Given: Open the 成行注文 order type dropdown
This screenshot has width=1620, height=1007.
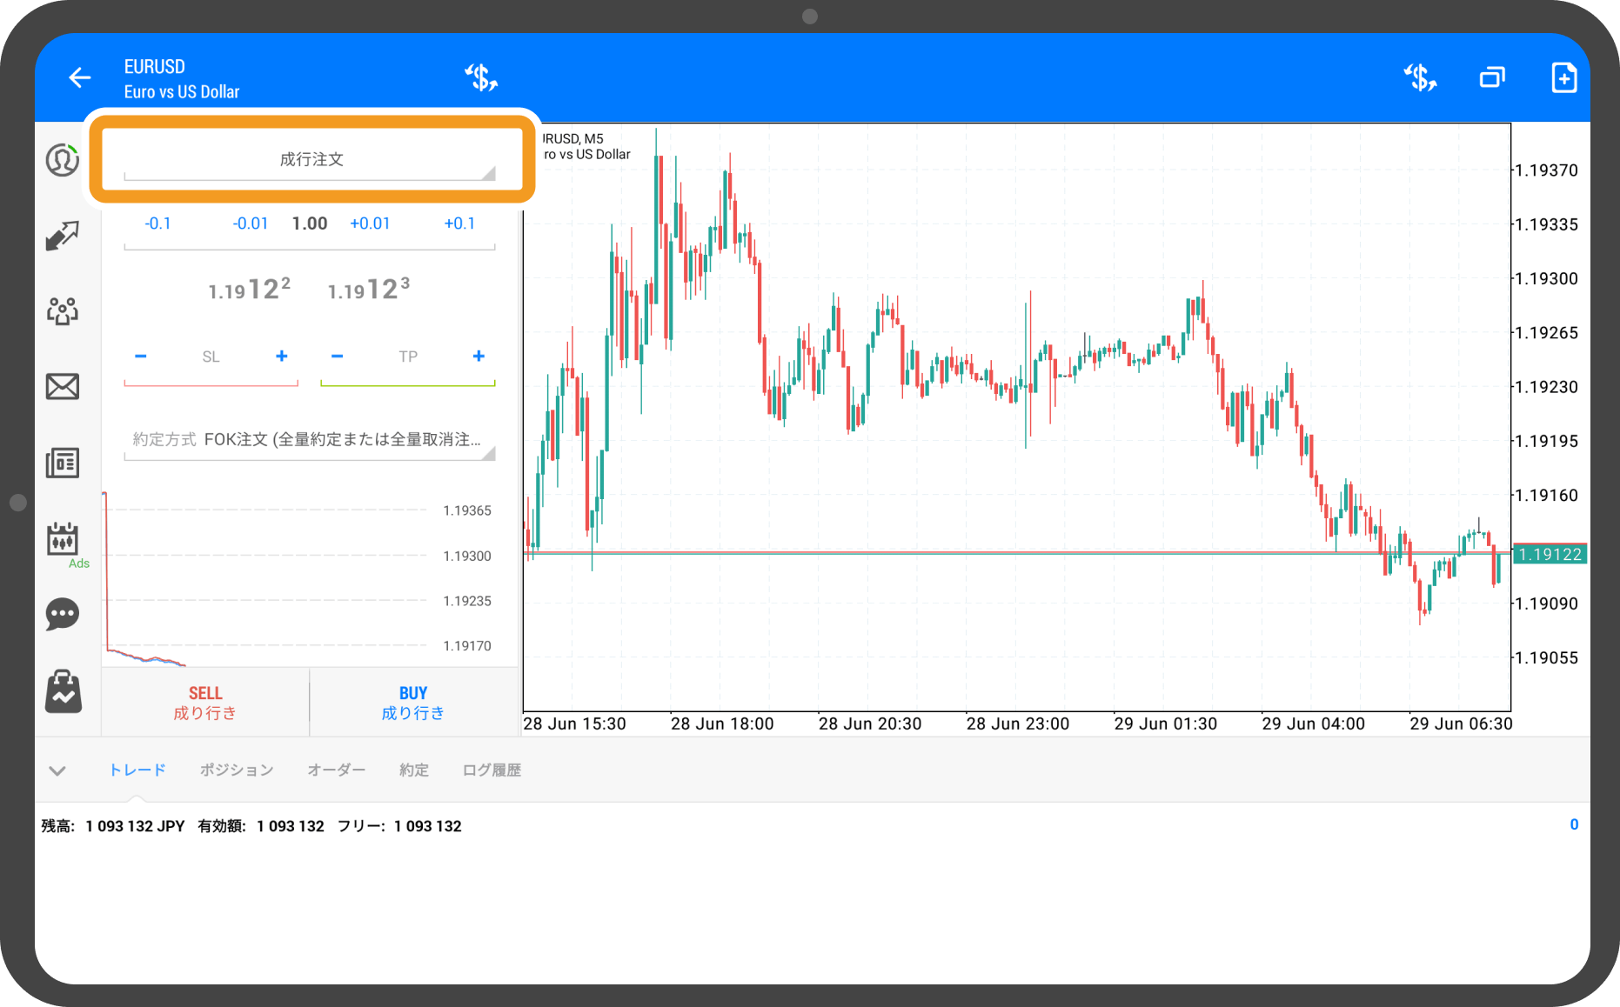Looking at the screenshot, I should [311, 160].
